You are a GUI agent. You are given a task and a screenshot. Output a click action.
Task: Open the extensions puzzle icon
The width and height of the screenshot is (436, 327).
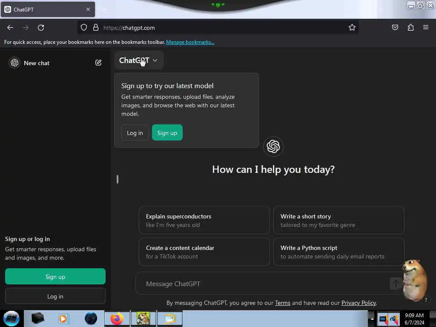pyautogui.click(x=410, y=28)
